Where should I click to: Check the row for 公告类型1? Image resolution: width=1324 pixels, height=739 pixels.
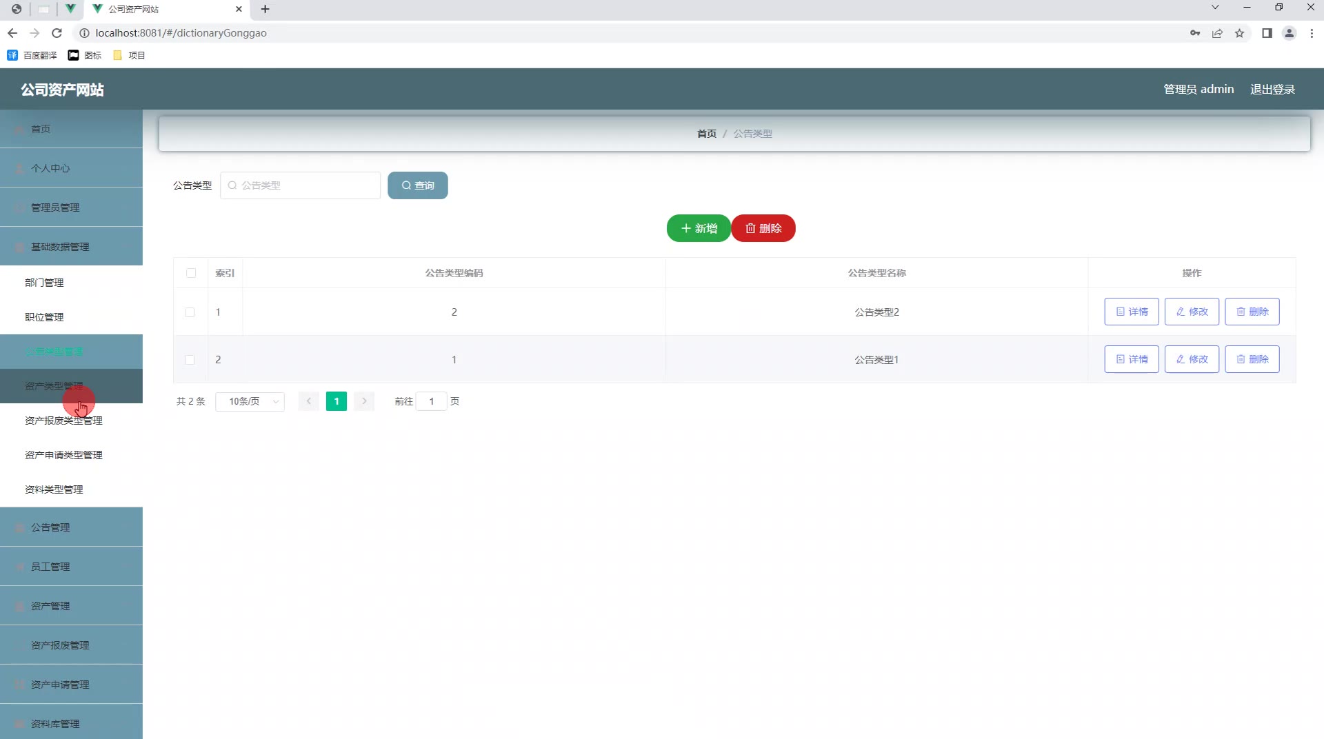click(190, 360)
